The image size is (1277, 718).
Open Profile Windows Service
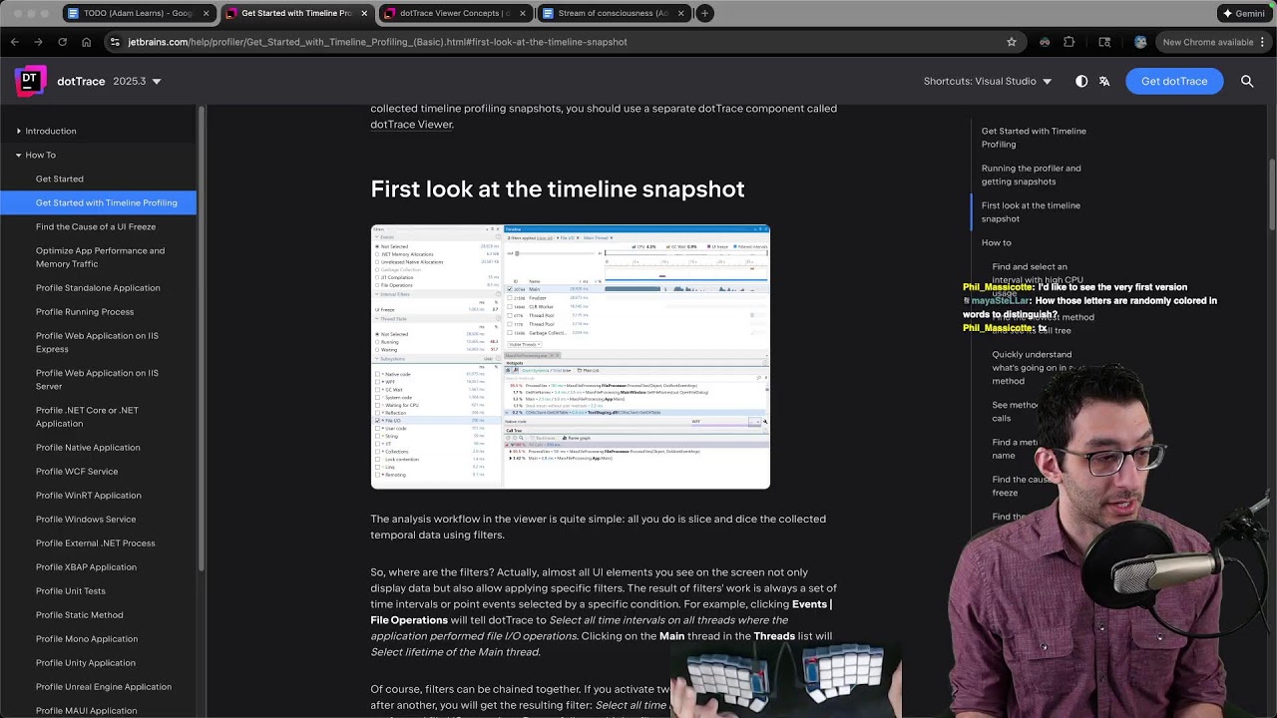point(86,520)
